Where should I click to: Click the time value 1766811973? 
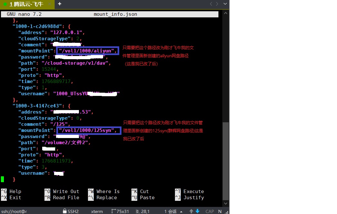pos(56,161)
